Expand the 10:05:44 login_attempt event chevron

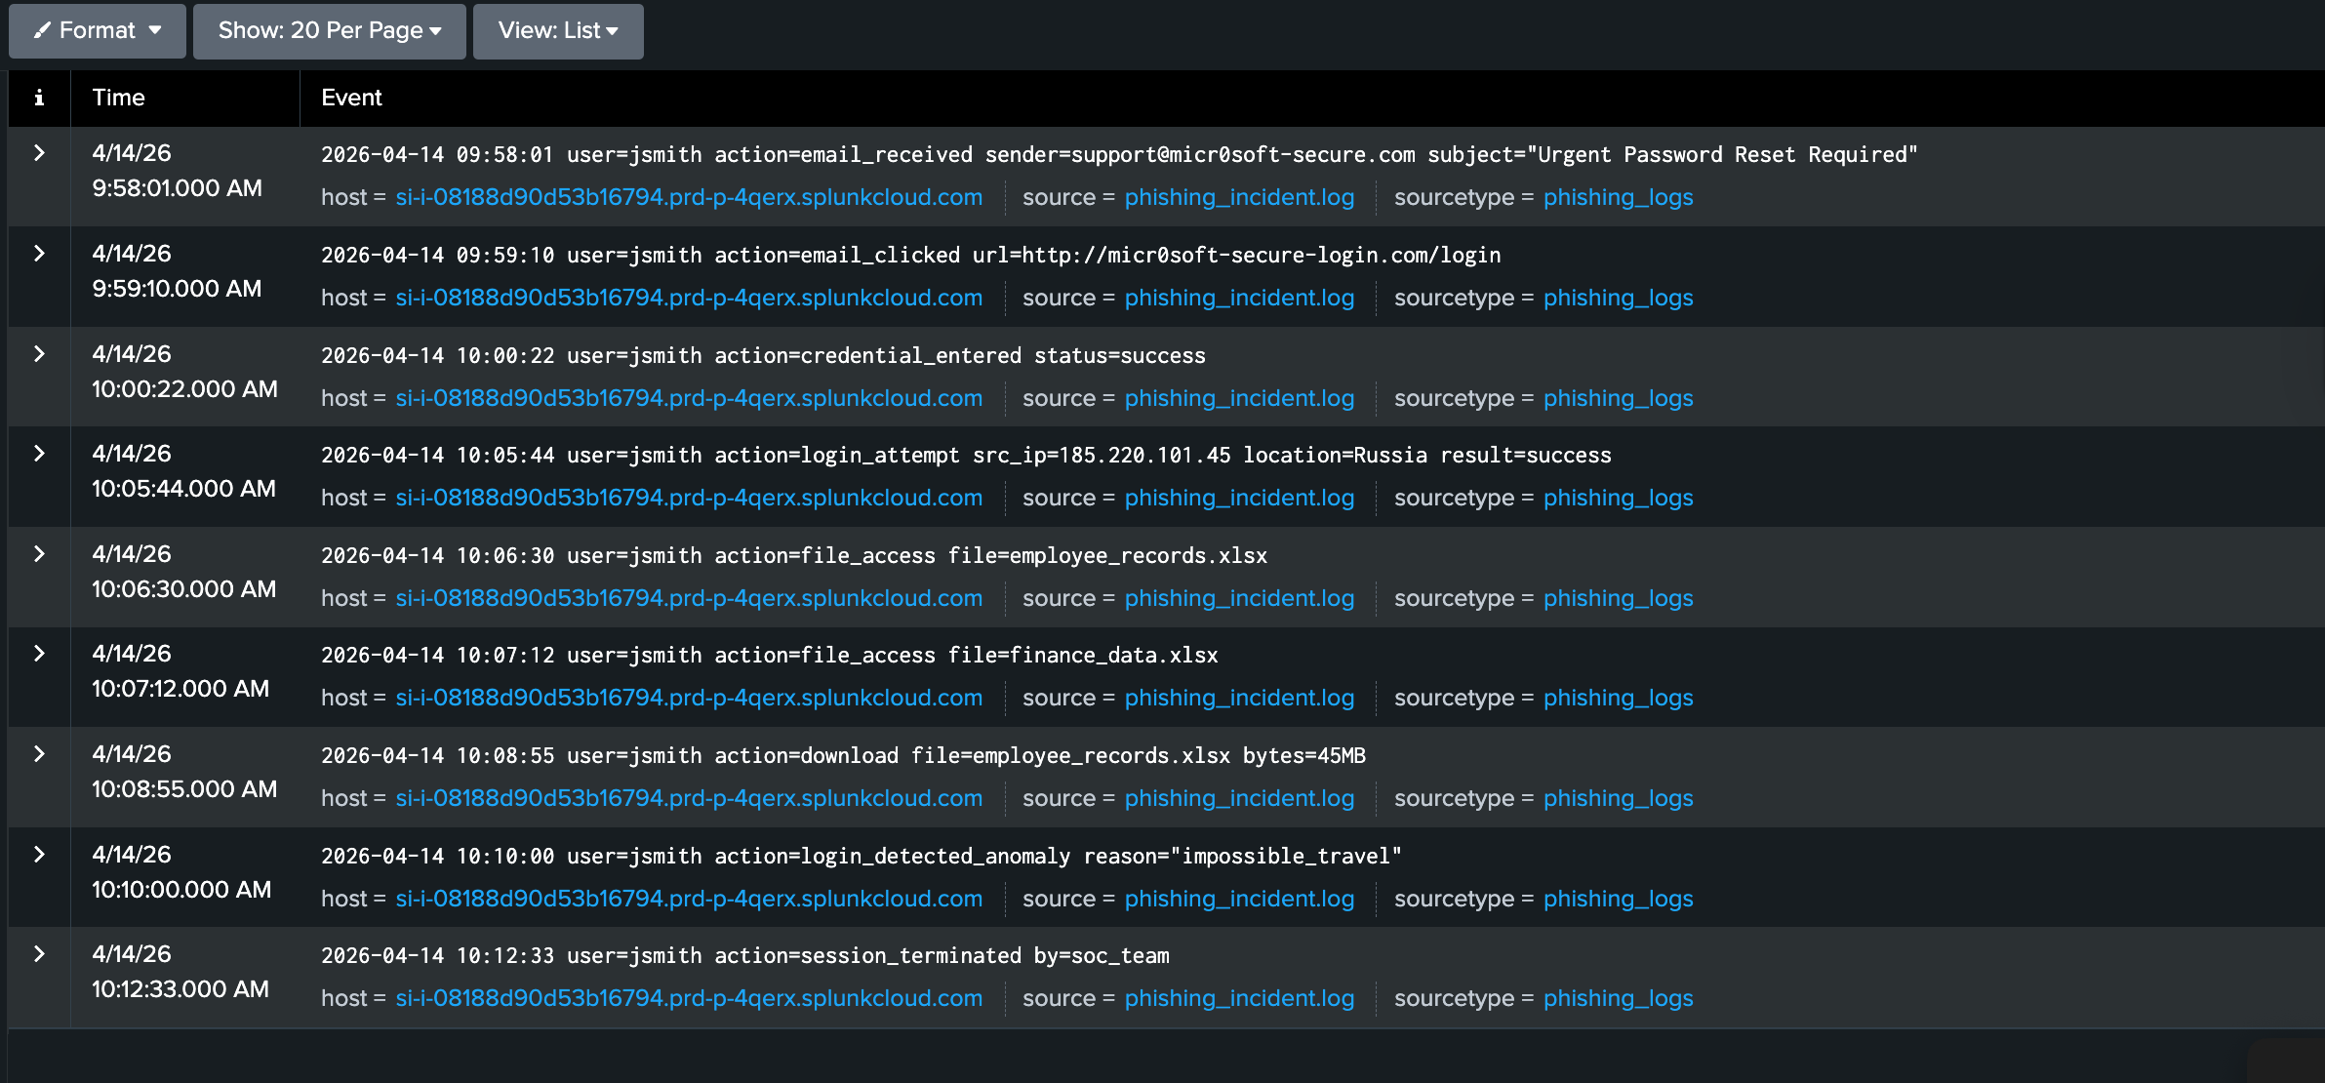click(39, 454)
